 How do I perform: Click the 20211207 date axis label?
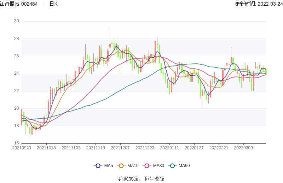click(120, 148)
